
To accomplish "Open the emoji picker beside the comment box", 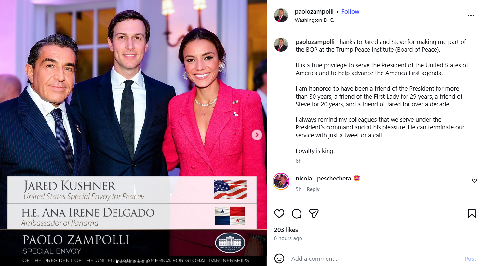I will click(x=279, y=259).
